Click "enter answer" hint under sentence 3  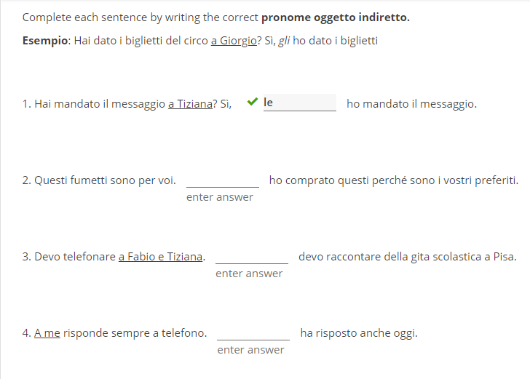[x=249, y=274]
